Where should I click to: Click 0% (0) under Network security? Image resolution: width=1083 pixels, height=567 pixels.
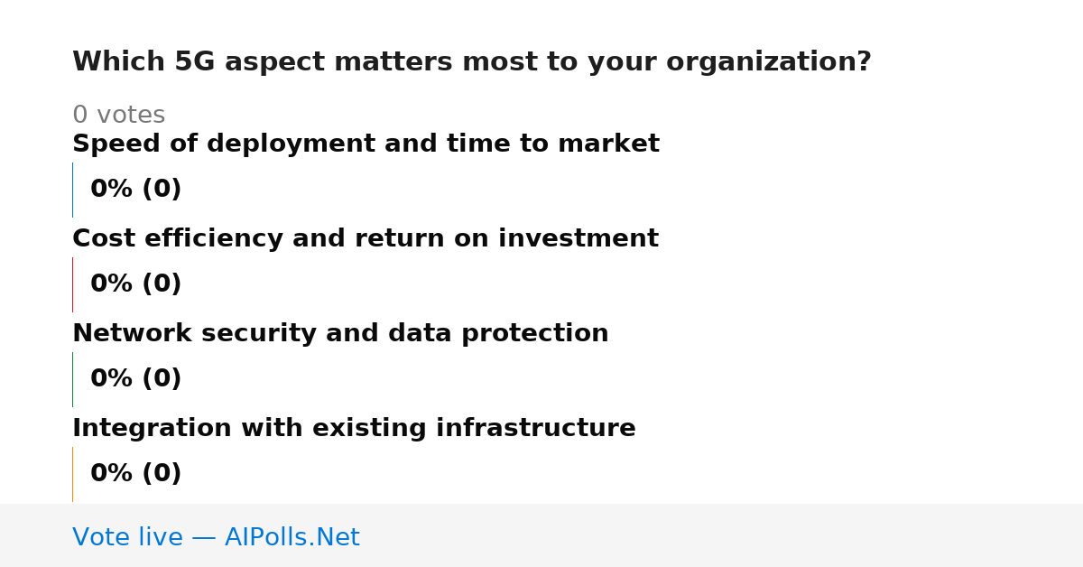point(135,379)
